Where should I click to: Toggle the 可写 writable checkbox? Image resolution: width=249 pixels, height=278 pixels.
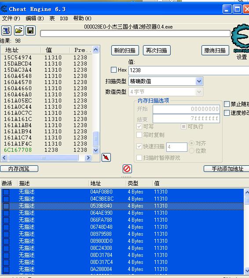coord(139,126)
